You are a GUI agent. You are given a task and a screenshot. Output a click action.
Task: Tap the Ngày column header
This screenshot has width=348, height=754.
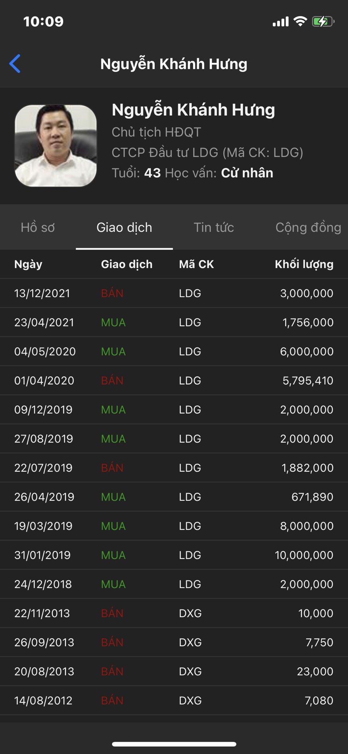pyautogui.click(x=28, y=264)
